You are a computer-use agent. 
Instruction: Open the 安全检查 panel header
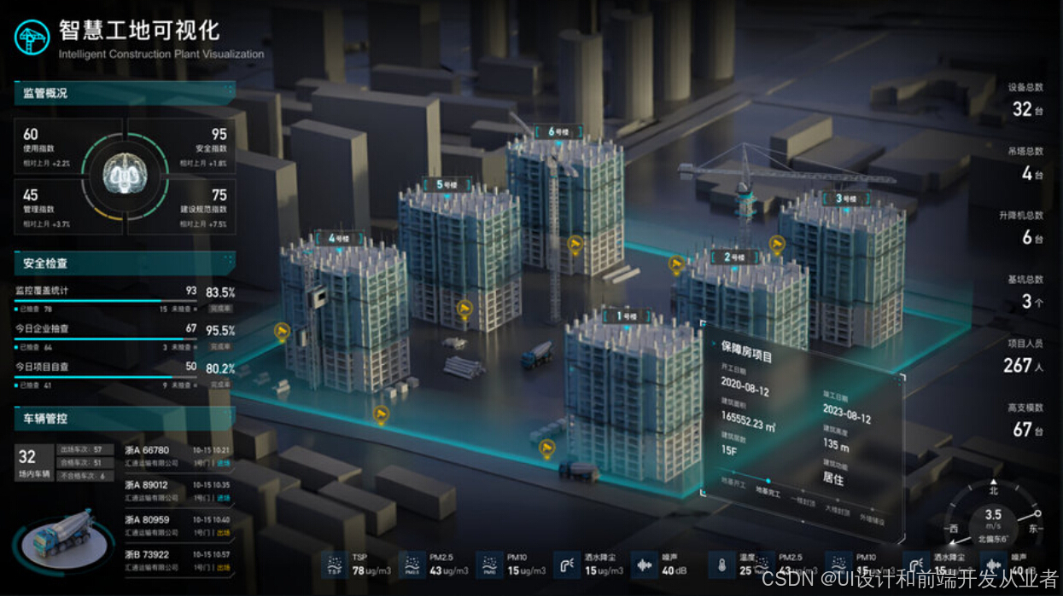click(x=125, y=263)
